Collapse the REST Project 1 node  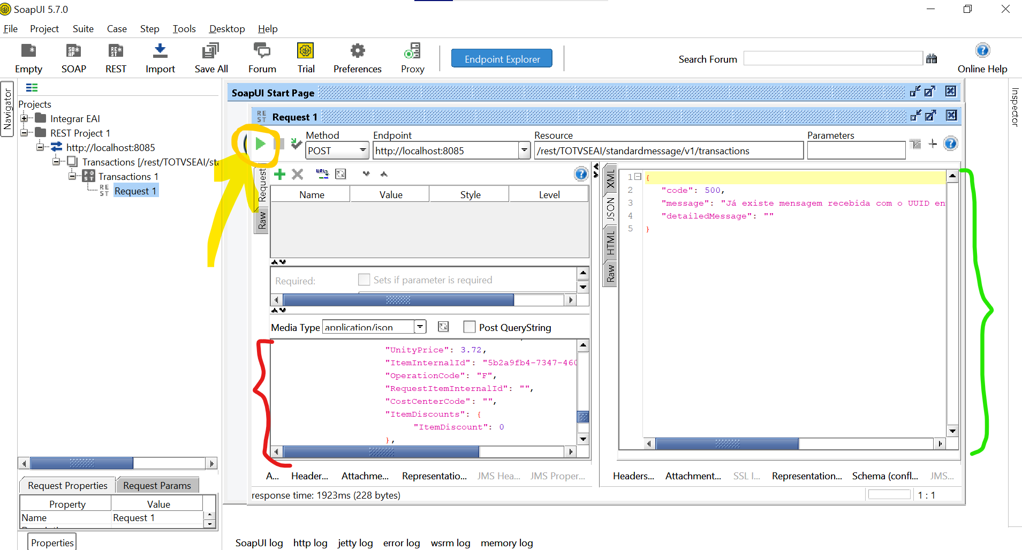[x=24, y=133]
